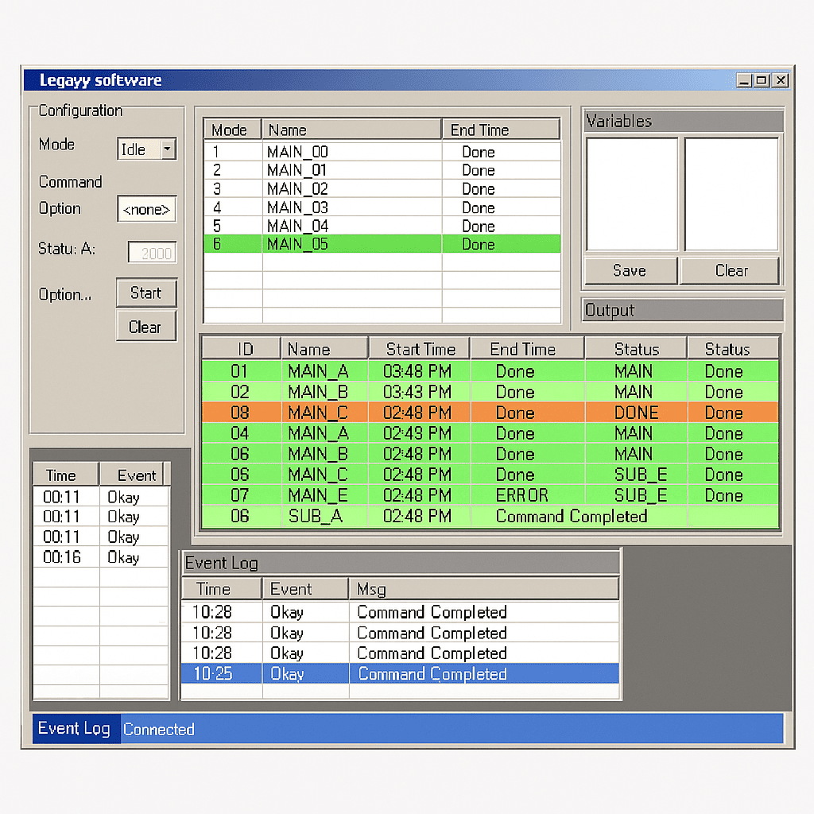
Task: Select the Option field showing <none>
Action: [x=147, y=209]
